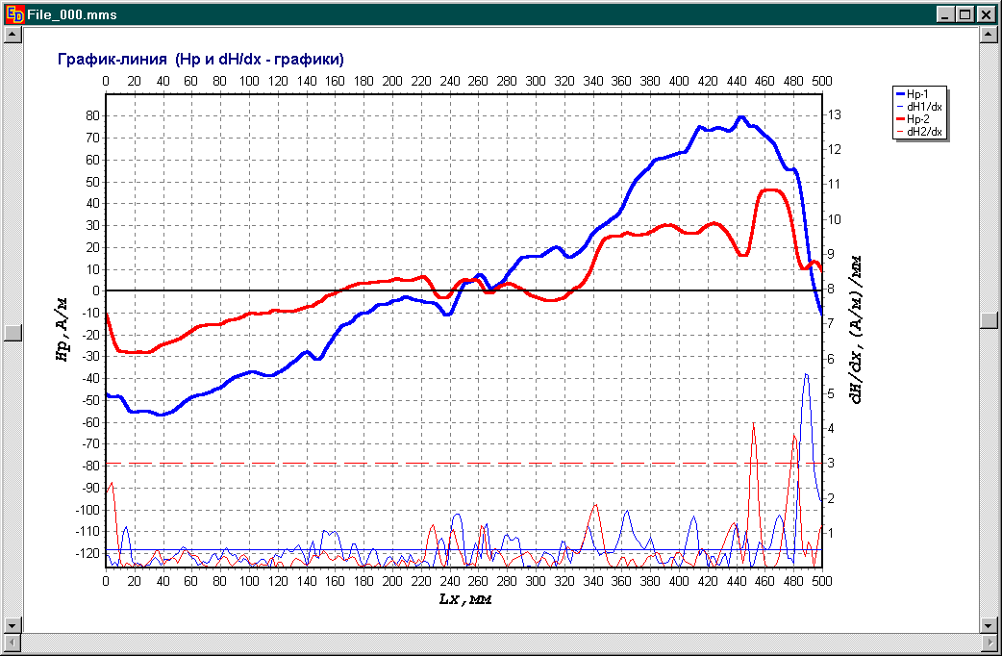Screen dimensions: 1002x656
Task: Click the left scrollbar down arrow
Action: coord(13,625)
